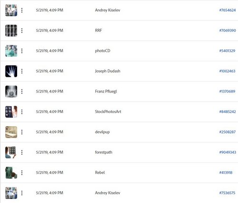
Task: Open the bottom Andrey Kiselev row's options menu
Action: (22, 193)
